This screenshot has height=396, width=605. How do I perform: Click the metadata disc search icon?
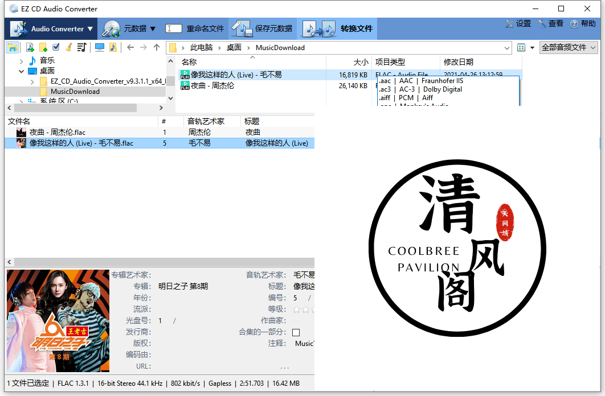point(111,28)
